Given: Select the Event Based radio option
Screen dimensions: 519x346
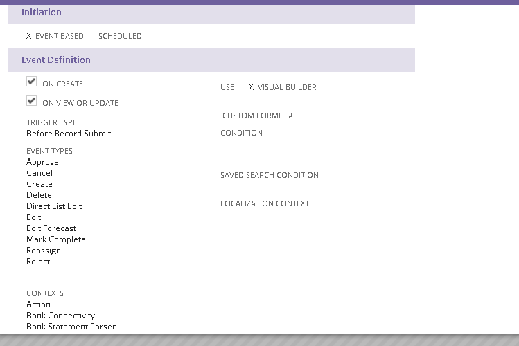Looking at the screenshot, I should point(55,36).
